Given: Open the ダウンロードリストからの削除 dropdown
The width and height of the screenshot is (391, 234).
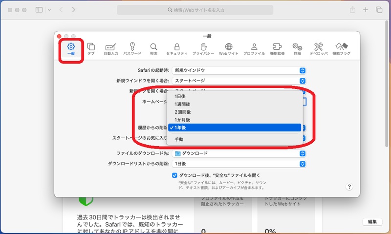Looking at the screenshot, I should click(x=239, y=164).
